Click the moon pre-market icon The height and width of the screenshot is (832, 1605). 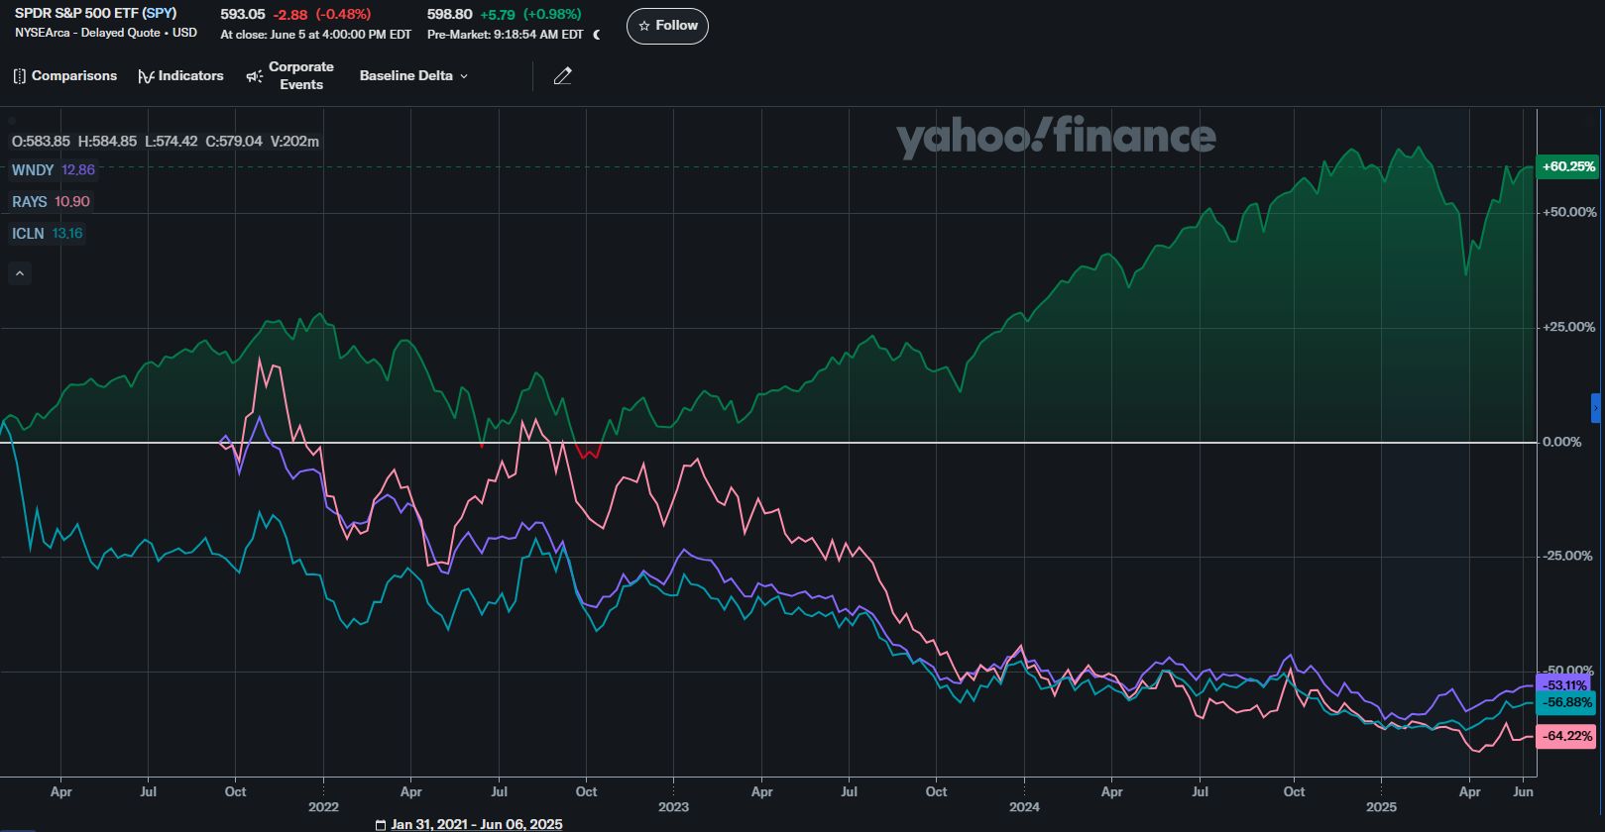pyautogui.click(x=597, y=35)
